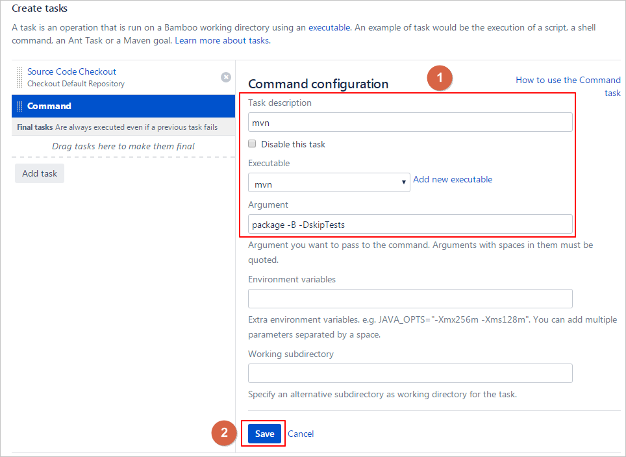Grab the Source Code Checkout drag handle
The image size is (626, 457).
19,77
